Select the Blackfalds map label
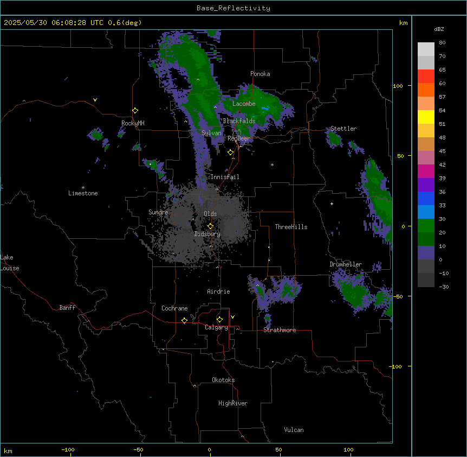 [239, 121]
